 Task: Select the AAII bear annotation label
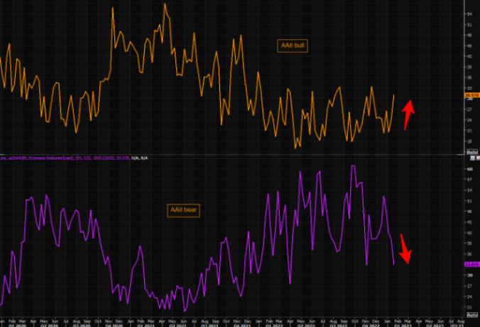(x=183, y=211)
